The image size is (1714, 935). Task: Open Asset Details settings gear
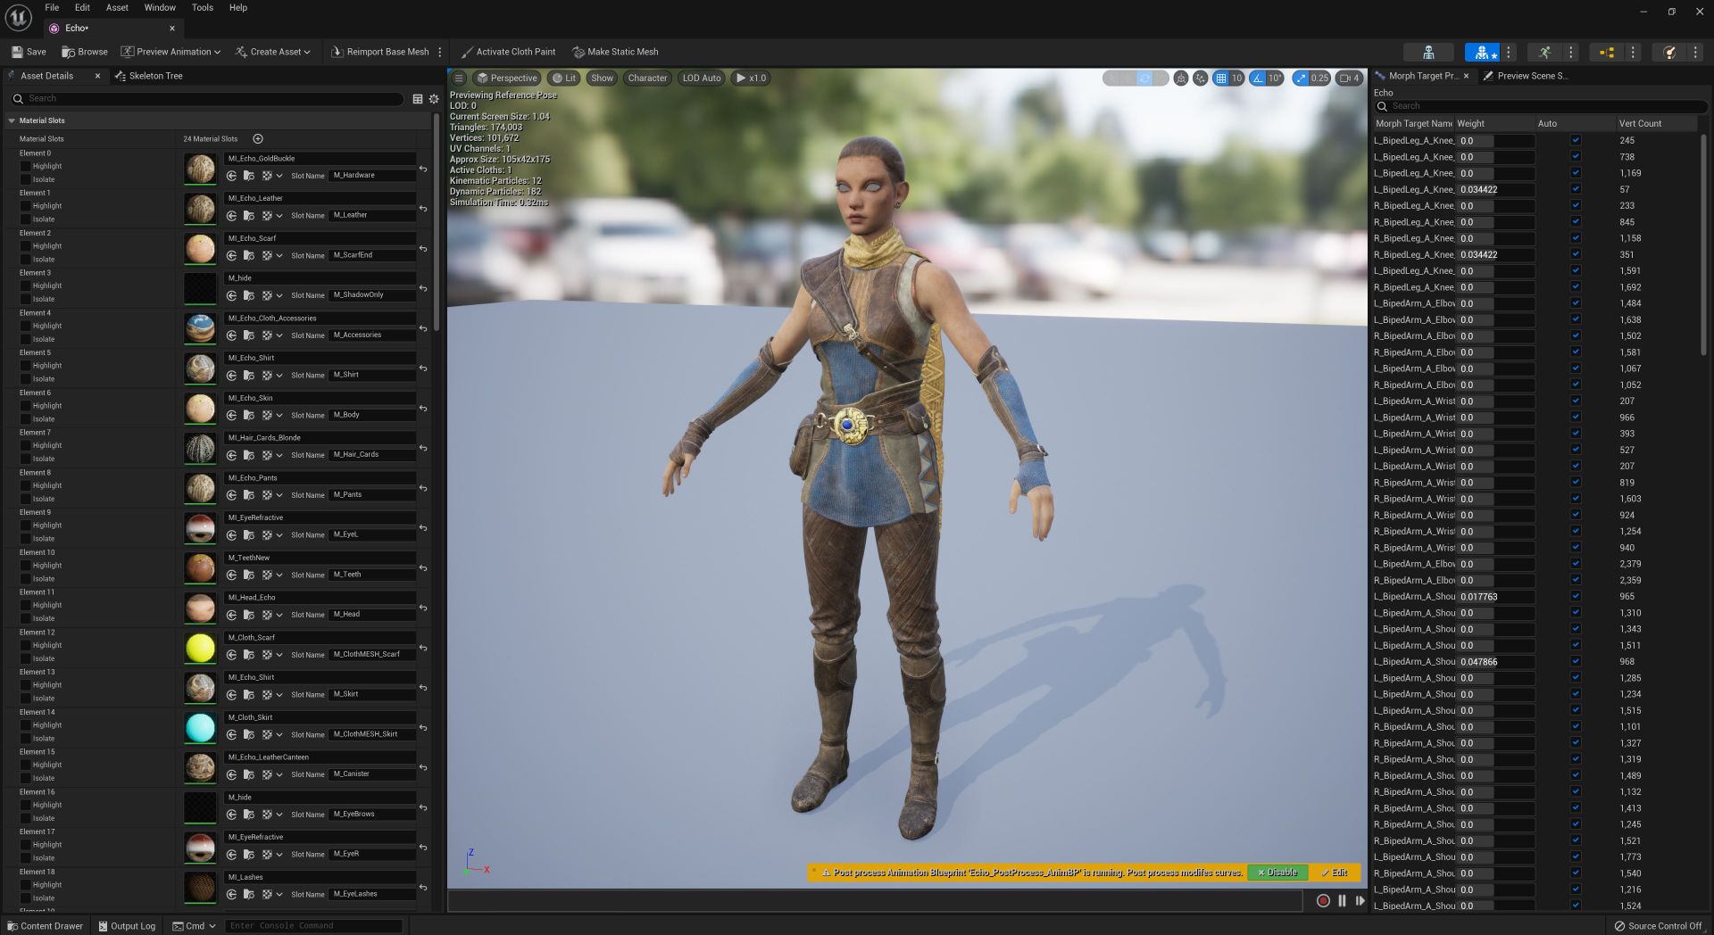434,99
